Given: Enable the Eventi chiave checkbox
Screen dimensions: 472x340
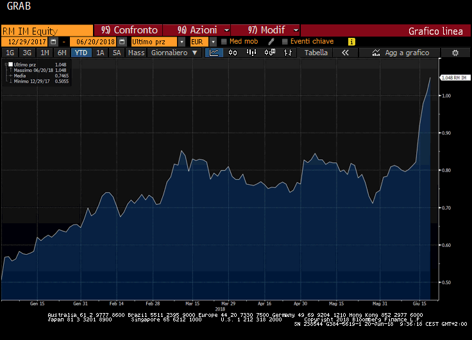Looking at the screenshot, I should tap(285, 42).
